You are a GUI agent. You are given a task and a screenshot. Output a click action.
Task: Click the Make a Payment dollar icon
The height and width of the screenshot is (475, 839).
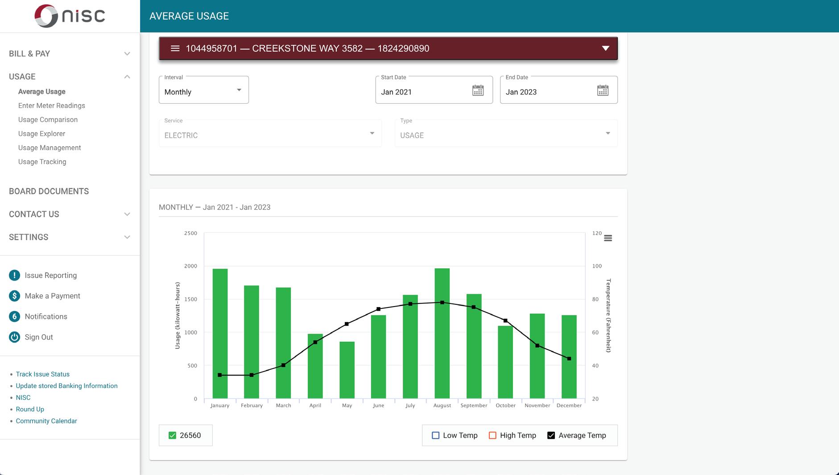point(14,296)
